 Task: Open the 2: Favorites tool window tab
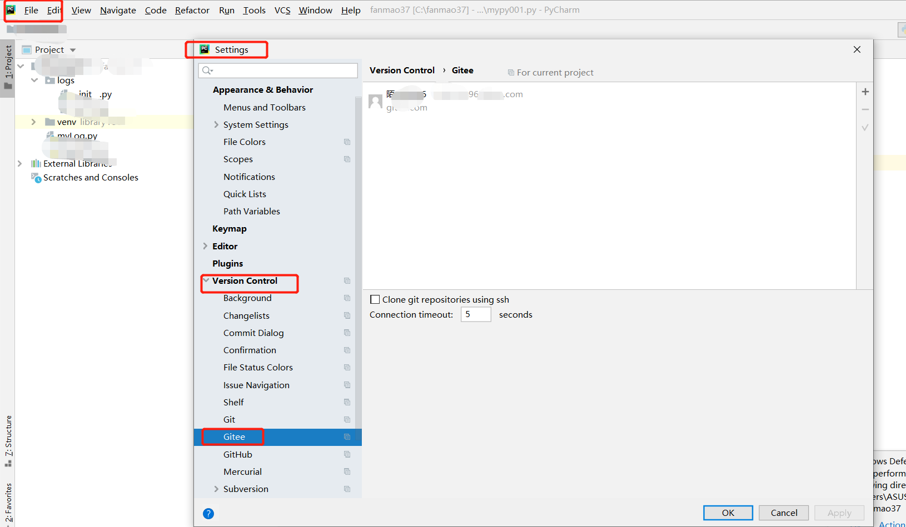[x=8, y=503]
